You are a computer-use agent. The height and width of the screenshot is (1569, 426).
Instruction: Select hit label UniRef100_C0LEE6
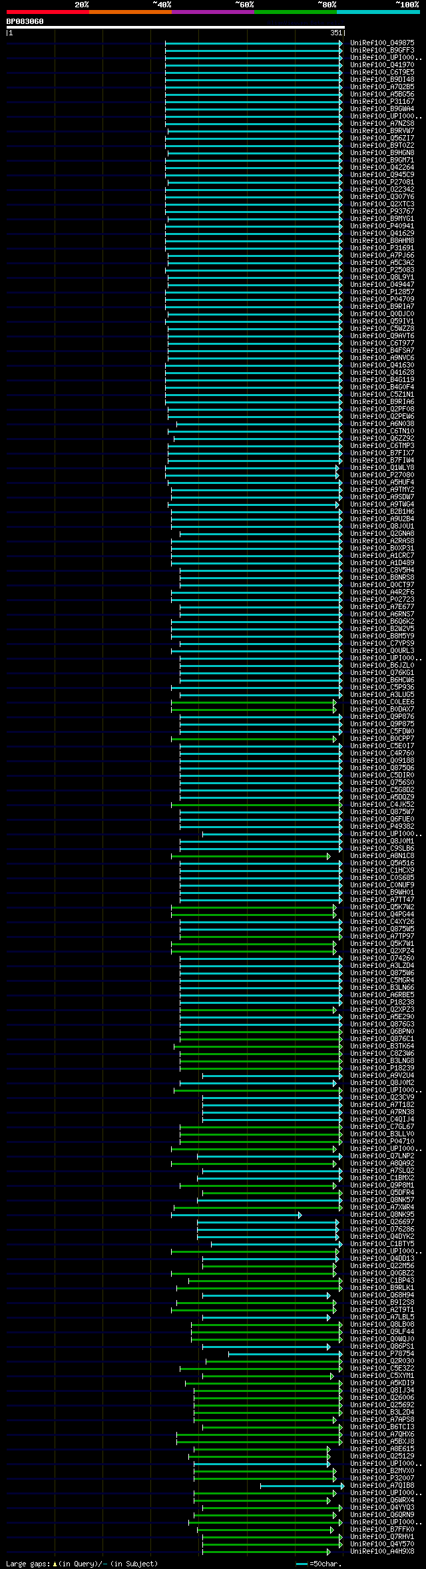click(x=382, y=702)
